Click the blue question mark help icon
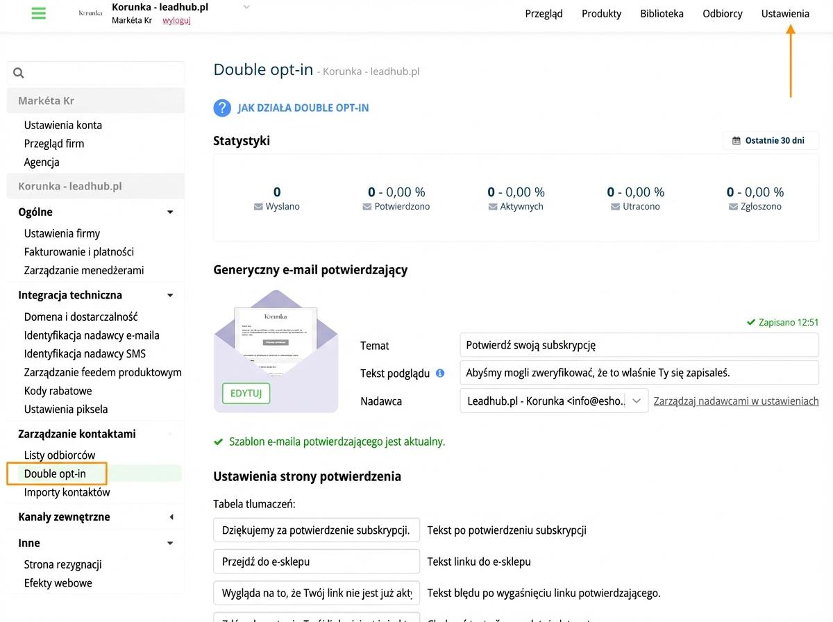 tap(222, 108)
